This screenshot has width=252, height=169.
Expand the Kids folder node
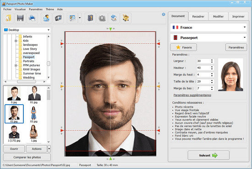pos(16,41)
